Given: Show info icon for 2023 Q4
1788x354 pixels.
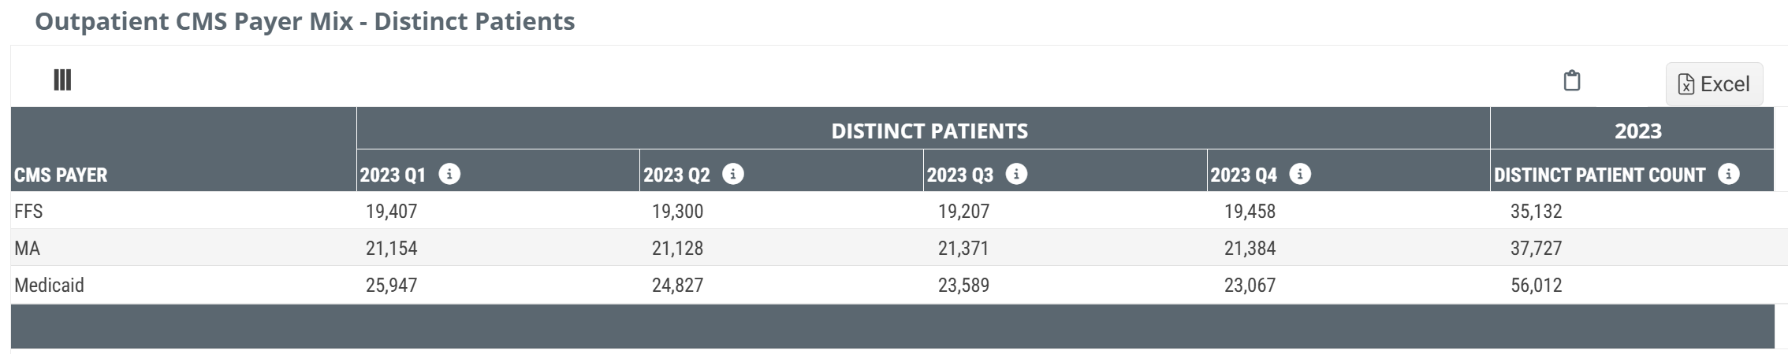Looking at the screenshot, I should tap(1300, 174).
